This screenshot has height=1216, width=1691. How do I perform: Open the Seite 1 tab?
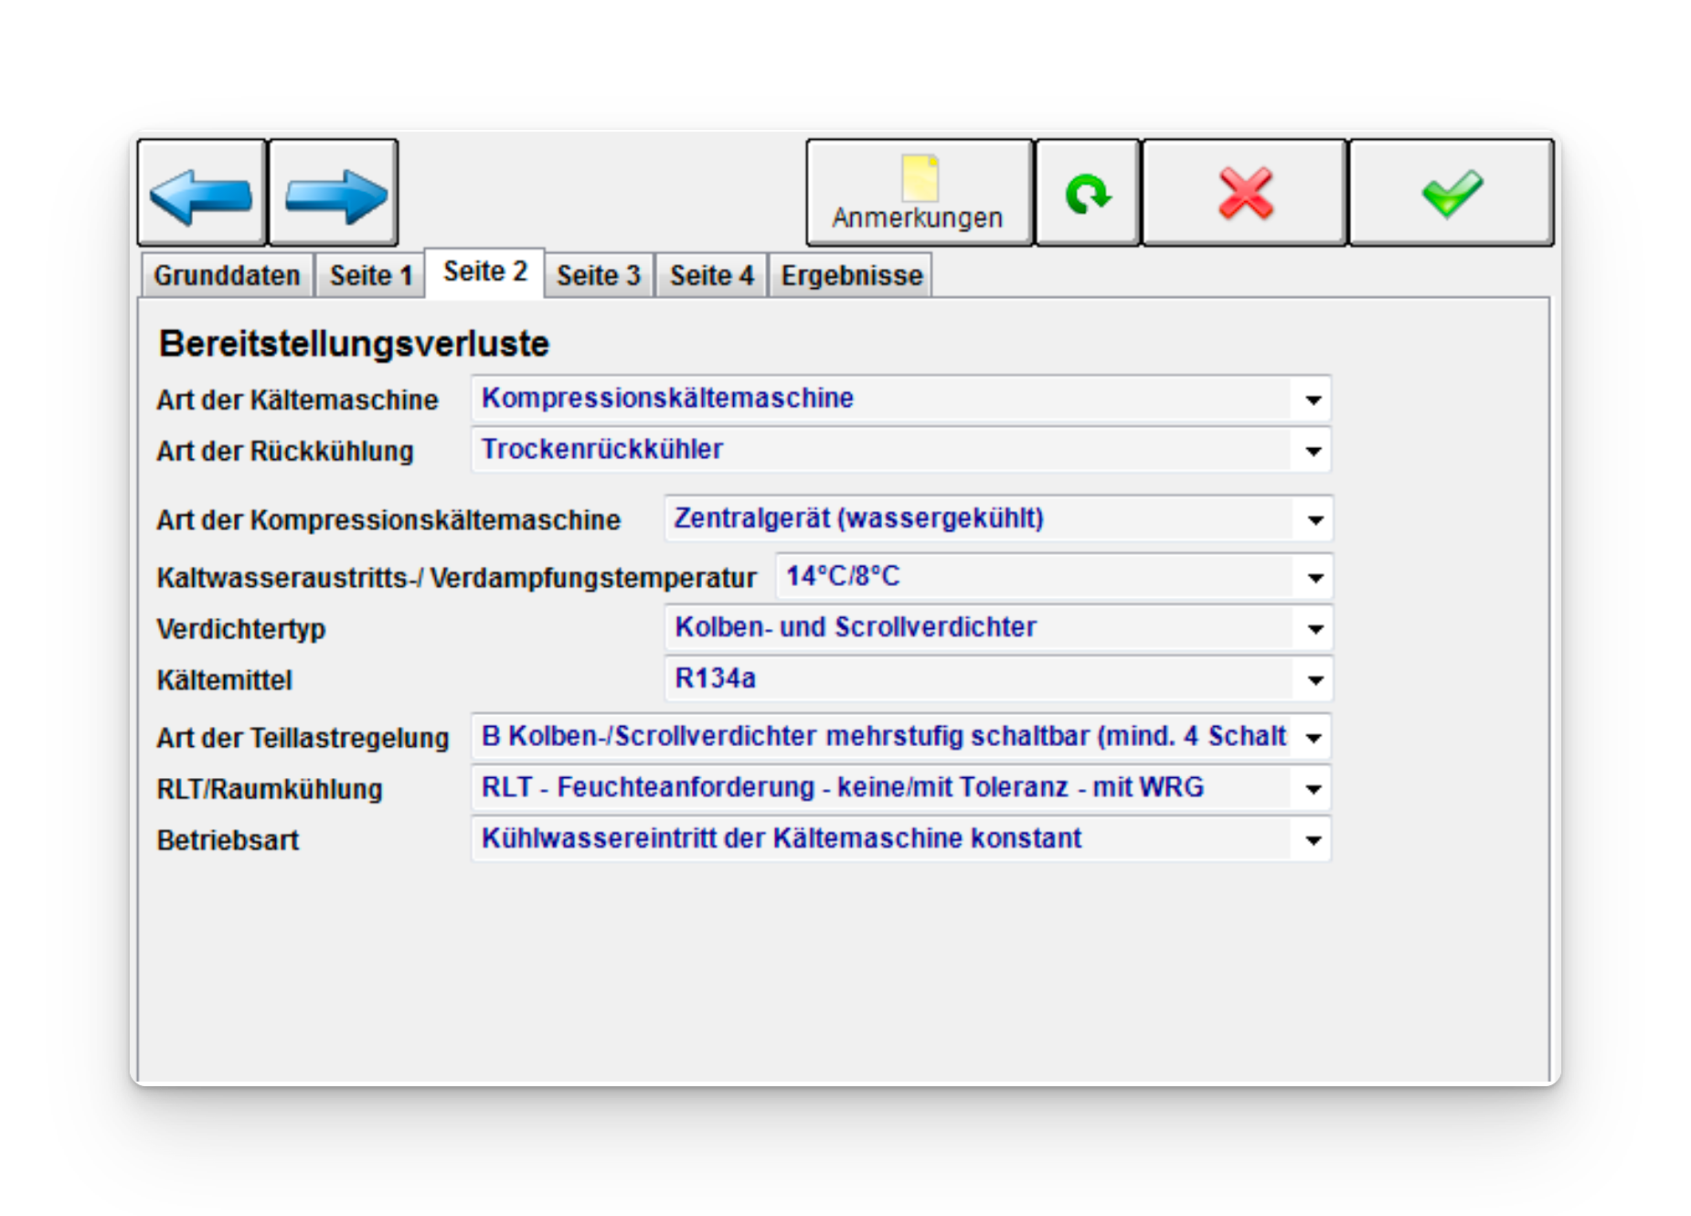(371, 275)
